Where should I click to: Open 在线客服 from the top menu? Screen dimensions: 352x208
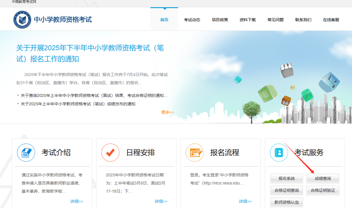pos(331,20)
